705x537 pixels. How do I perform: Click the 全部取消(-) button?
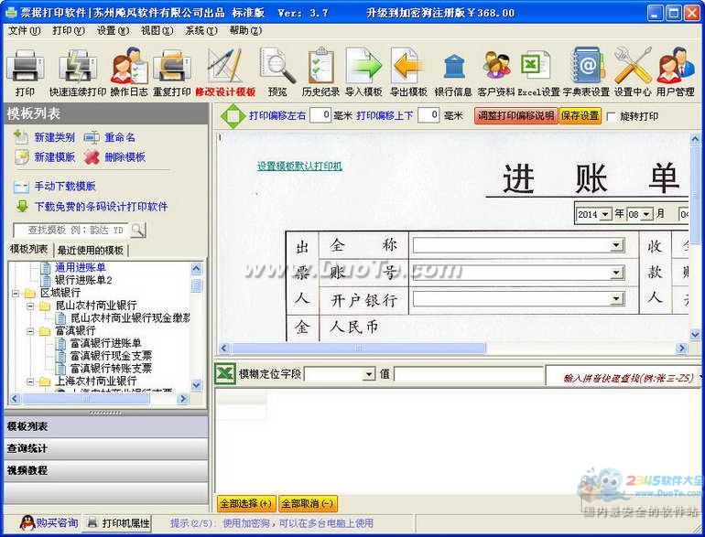click(x=307, y=504)
